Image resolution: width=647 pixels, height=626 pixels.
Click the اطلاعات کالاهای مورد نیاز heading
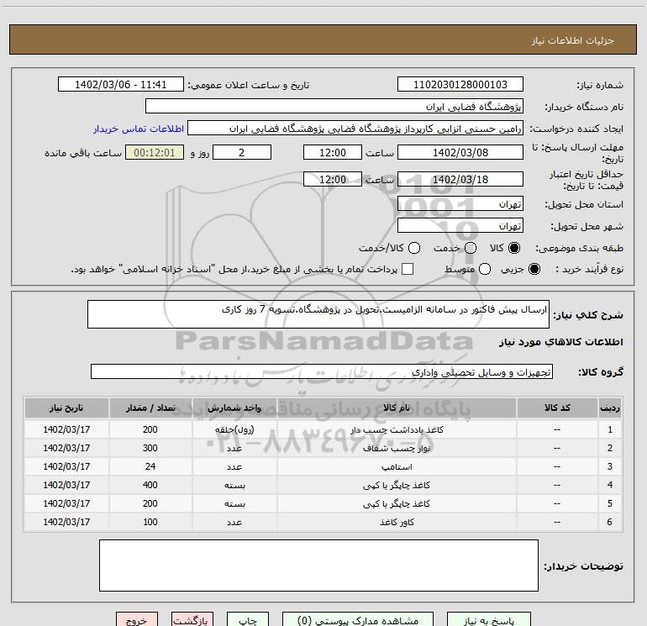(x=560, y=342)
